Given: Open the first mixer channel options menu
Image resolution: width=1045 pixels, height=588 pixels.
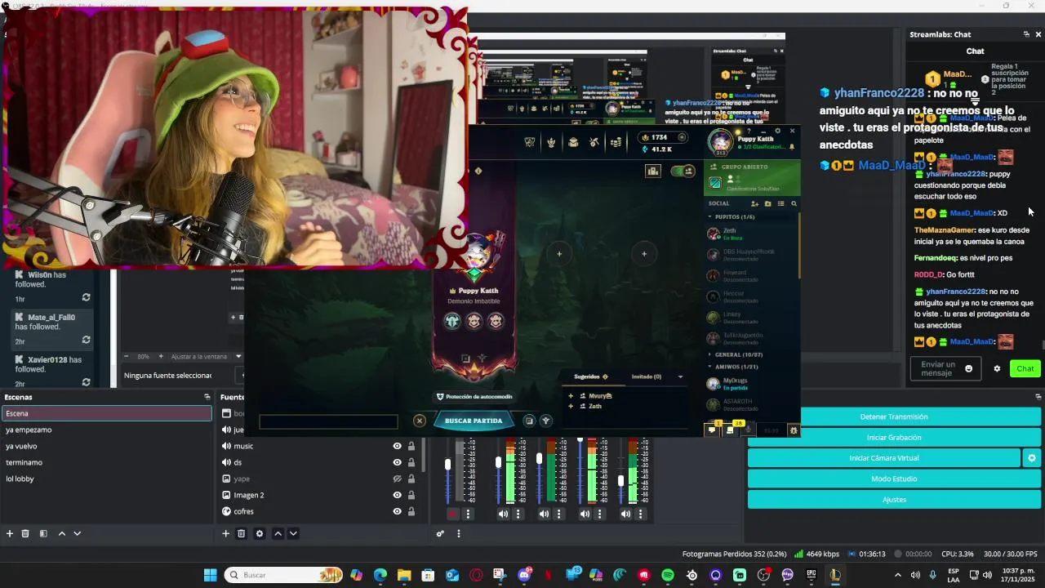Looking at the screenshot, I should pyautogui.click(x=469, y=514).
